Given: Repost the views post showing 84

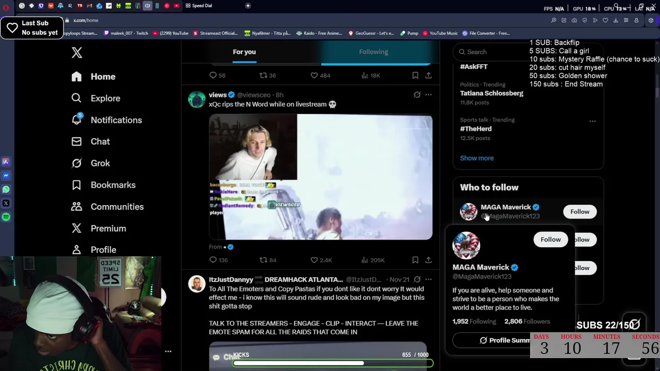Looking at the screenshot, I should click(x=263, y=260).
